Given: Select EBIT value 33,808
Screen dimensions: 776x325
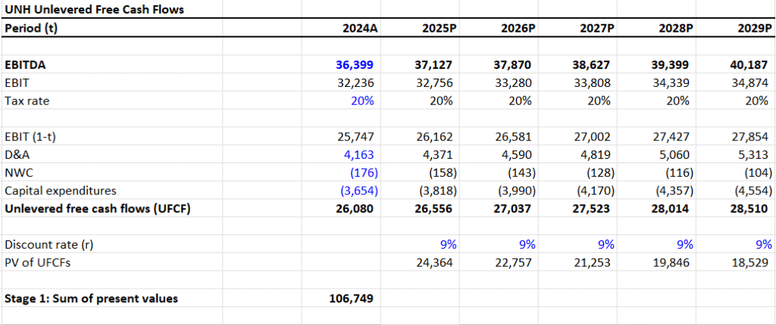Looking at the screenshot, I should pyautogui.click(x=594, y=83).
